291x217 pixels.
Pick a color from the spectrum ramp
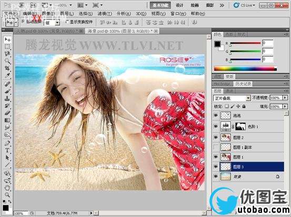(245, 69)
